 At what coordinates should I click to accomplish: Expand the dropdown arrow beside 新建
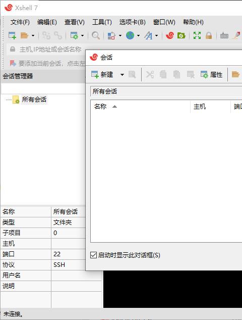[122, 75]
